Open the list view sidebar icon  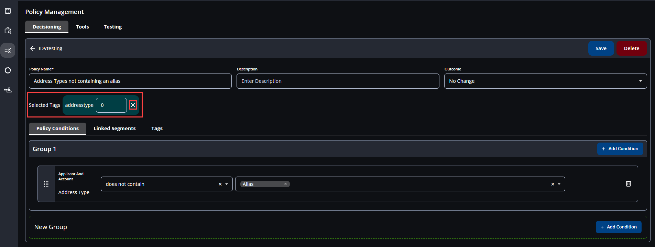(x=8, y=11)
